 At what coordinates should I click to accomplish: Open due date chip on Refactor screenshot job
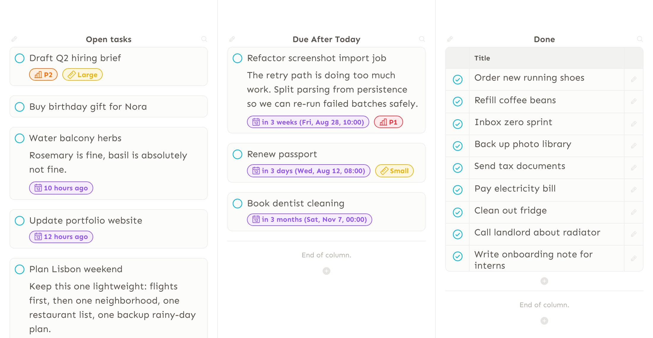click(308, 122)
